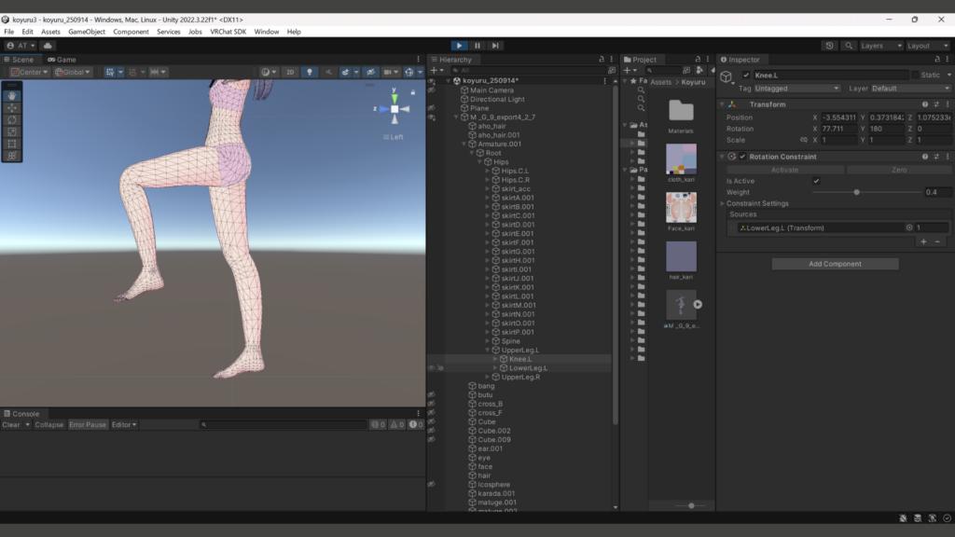Choose the Rect tool in Scene overlay

pos(12,144)
